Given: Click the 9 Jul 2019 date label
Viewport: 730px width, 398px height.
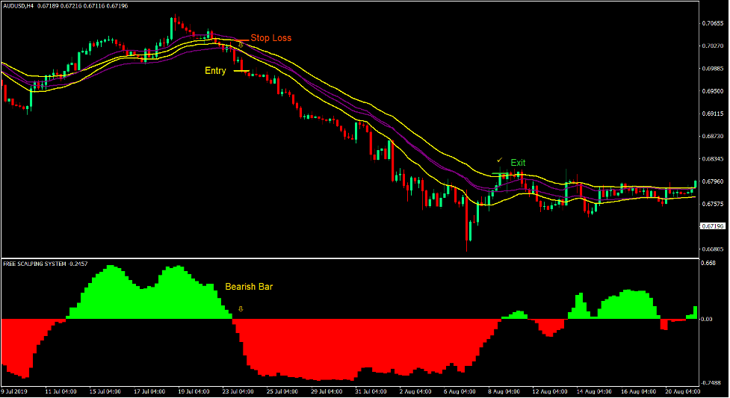Looking at the screenshot, I should [x=15, y=391].
